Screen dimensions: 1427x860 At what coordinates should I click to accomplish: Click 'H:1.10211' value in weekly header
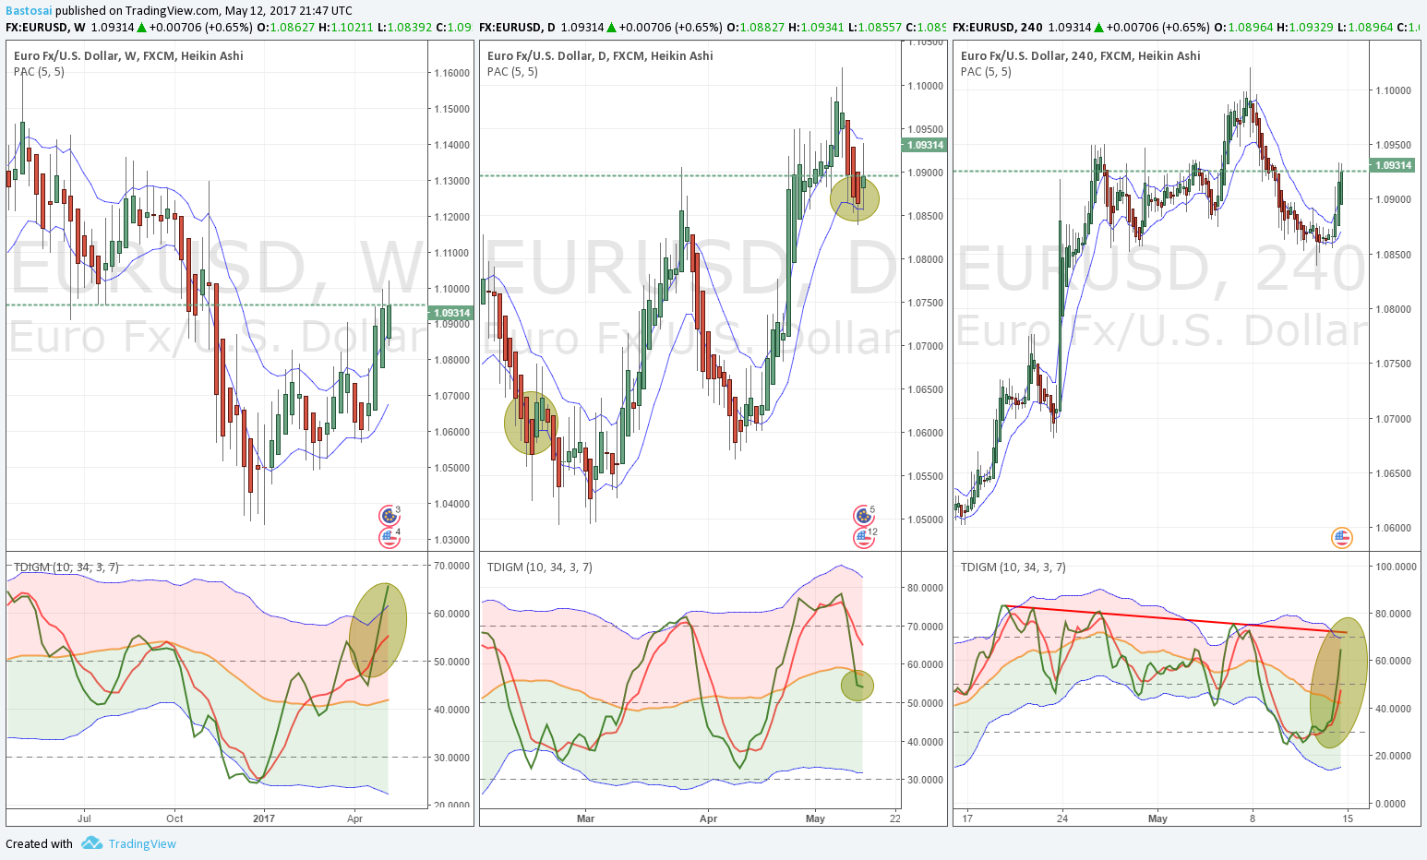345,28
